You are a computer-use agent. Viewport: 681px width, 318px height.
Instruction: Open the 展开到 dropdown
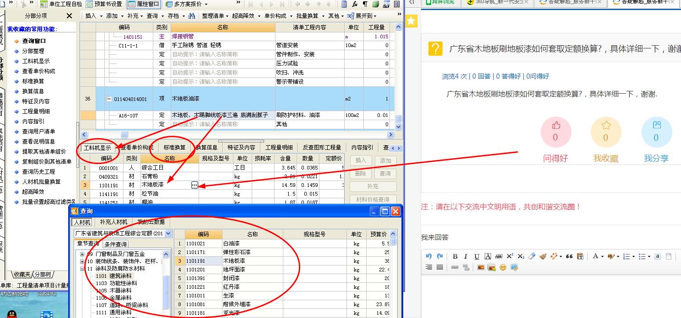(x=362, y=16)
